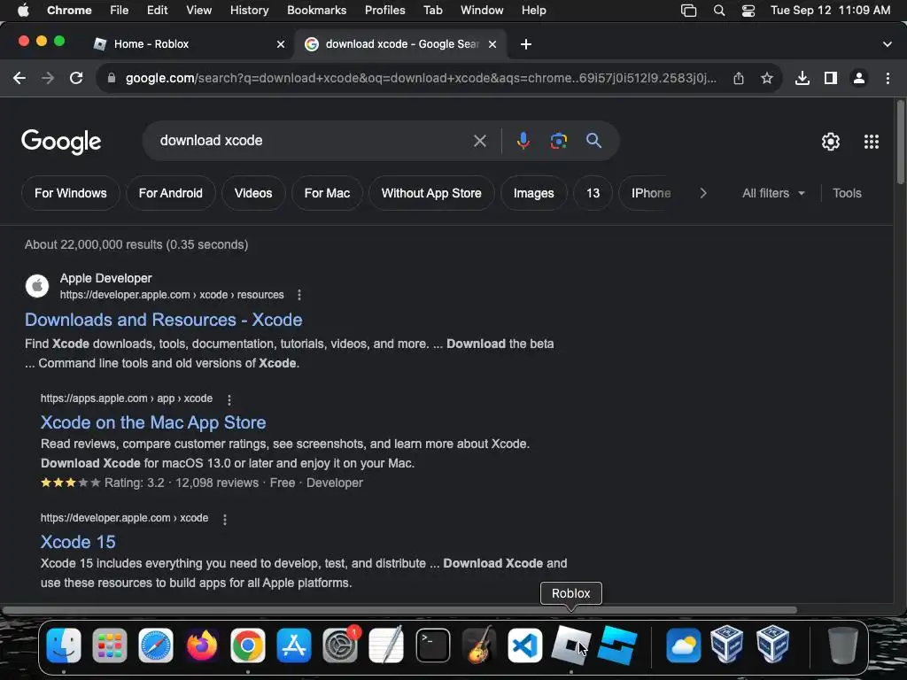The image size is (907, 680).
Task: Filter results by For Windows
Action: pos(71,193)
